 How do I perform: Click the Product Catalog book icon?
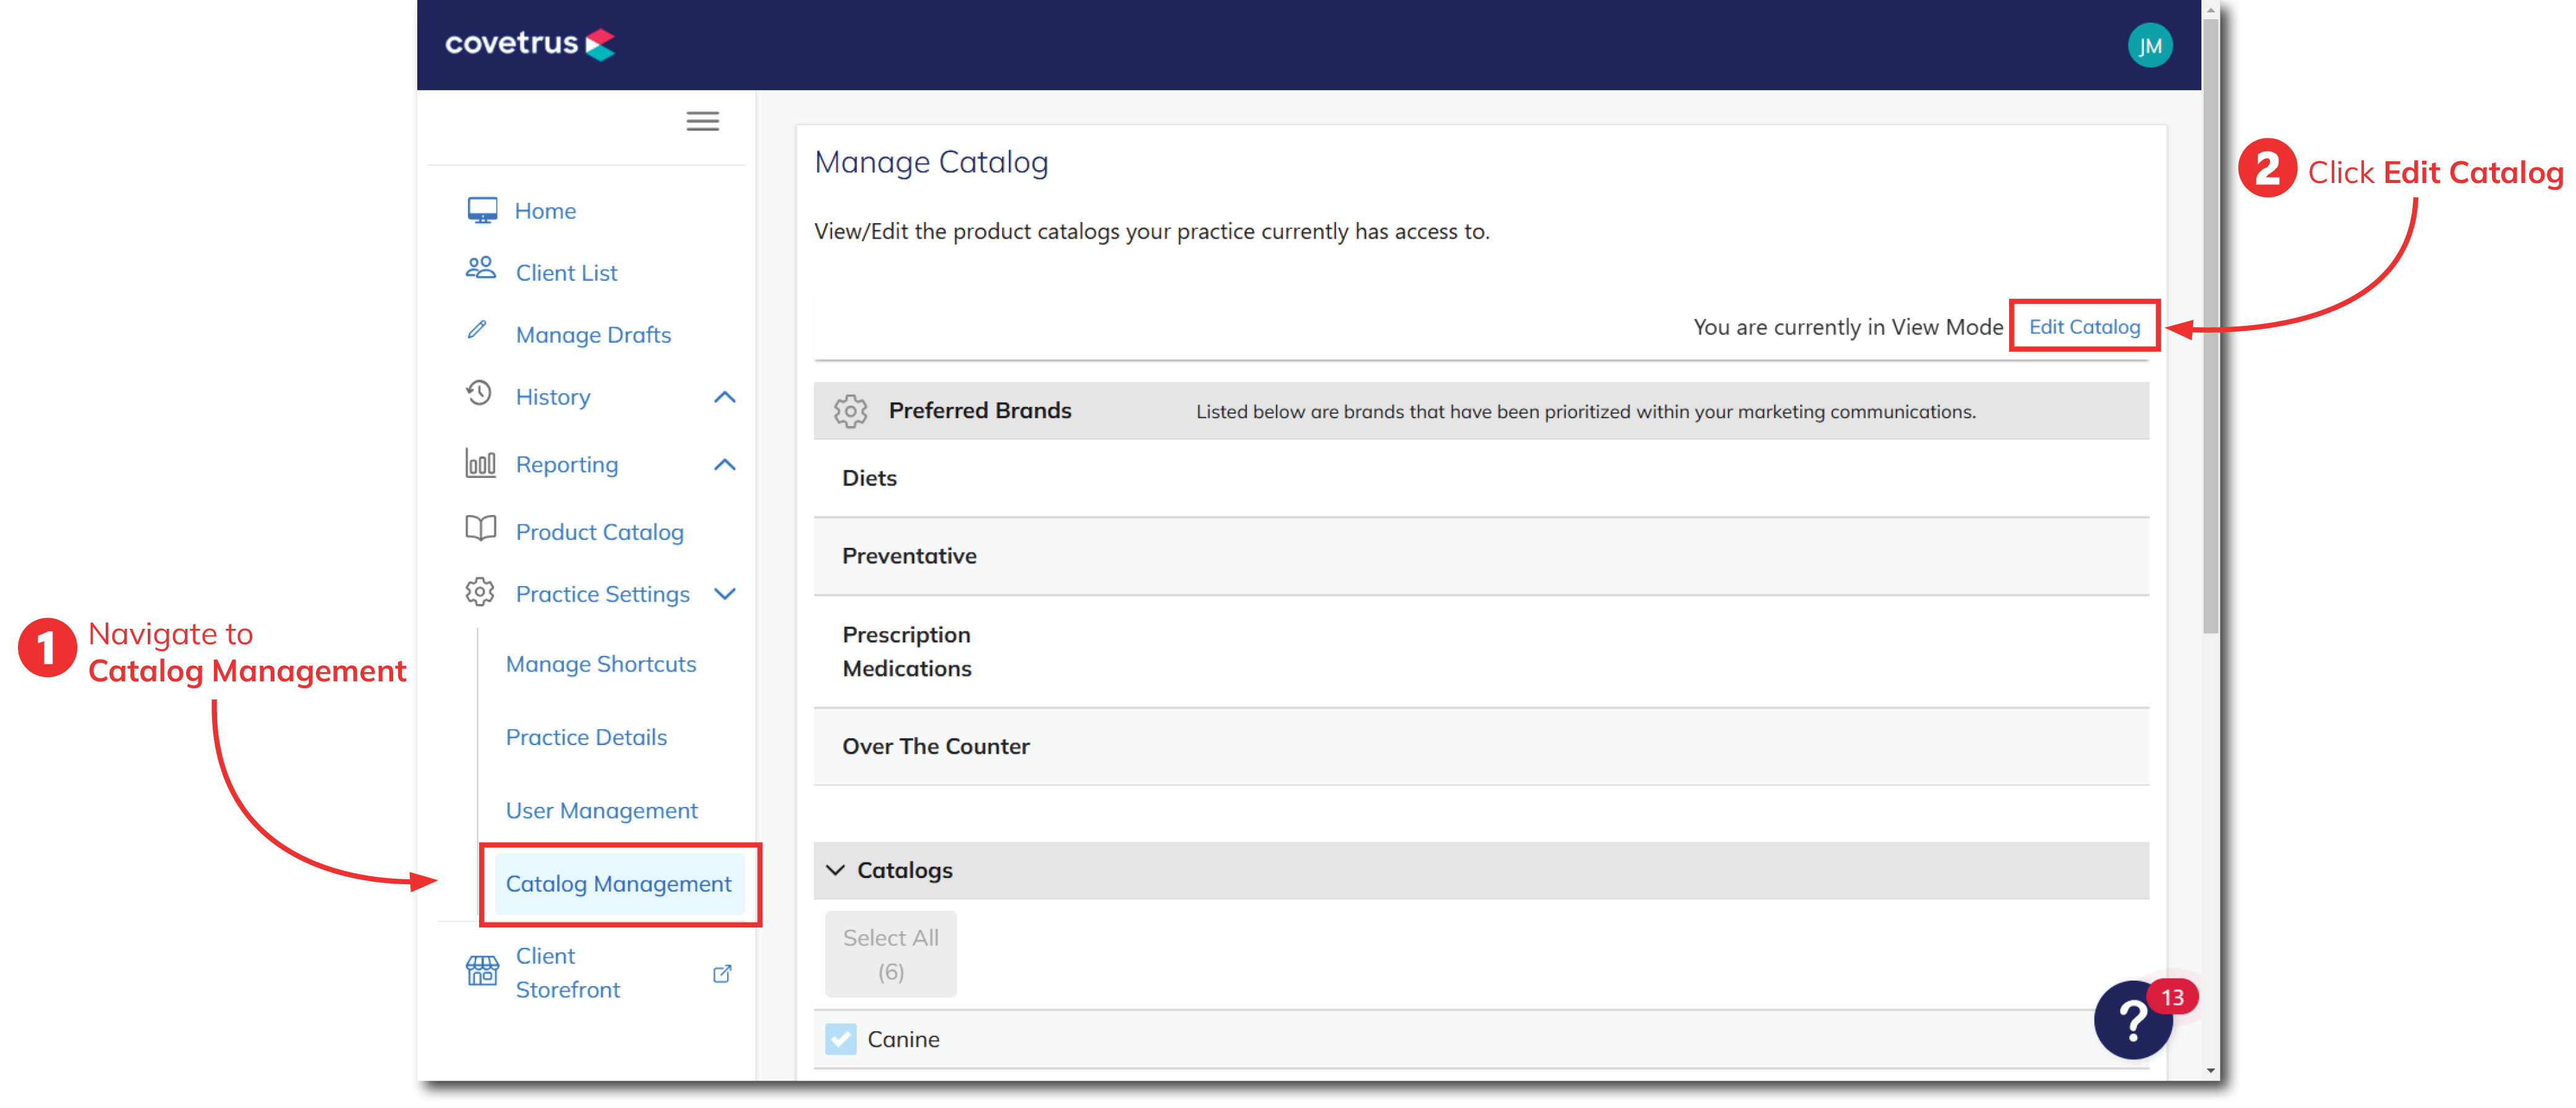481,529
